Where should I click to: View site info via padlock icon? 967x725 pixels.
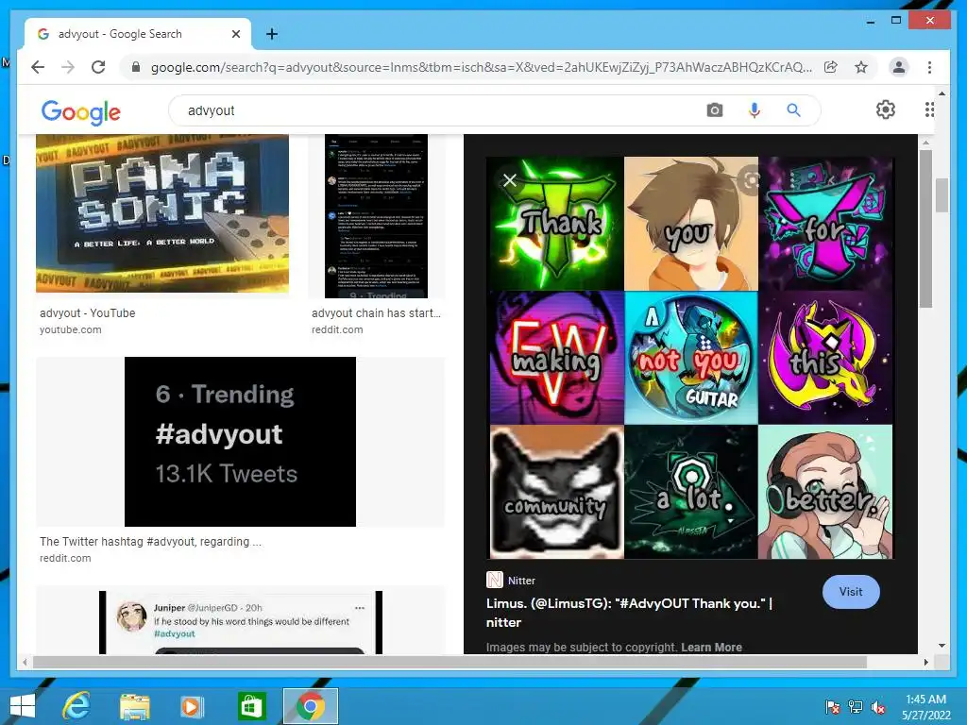click(136, 67)
